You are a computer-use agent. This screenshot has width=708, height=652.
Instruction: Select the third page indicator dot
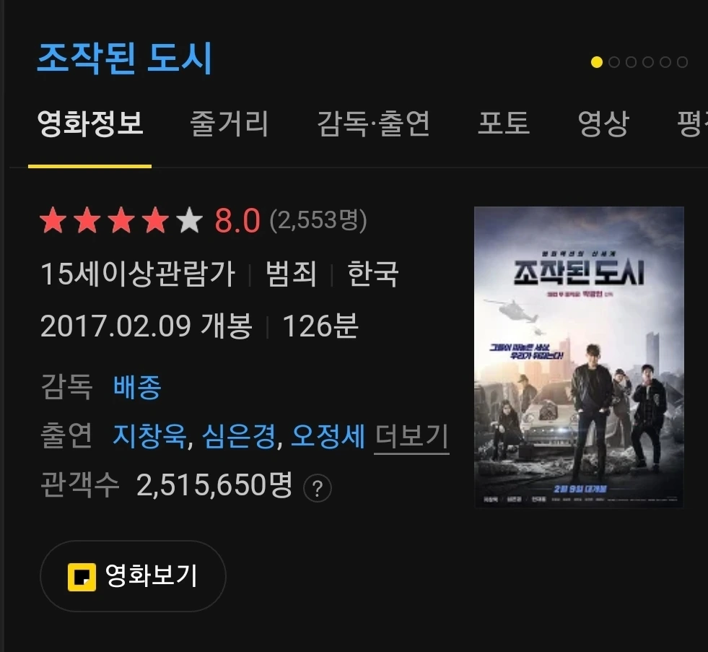tap(631, 62)
